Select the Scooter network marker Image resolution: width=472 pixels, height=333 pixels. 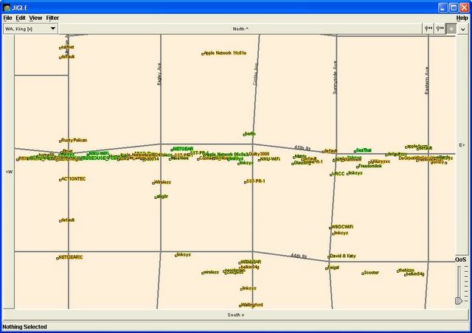pyautogui.click(x=369, y=273)
